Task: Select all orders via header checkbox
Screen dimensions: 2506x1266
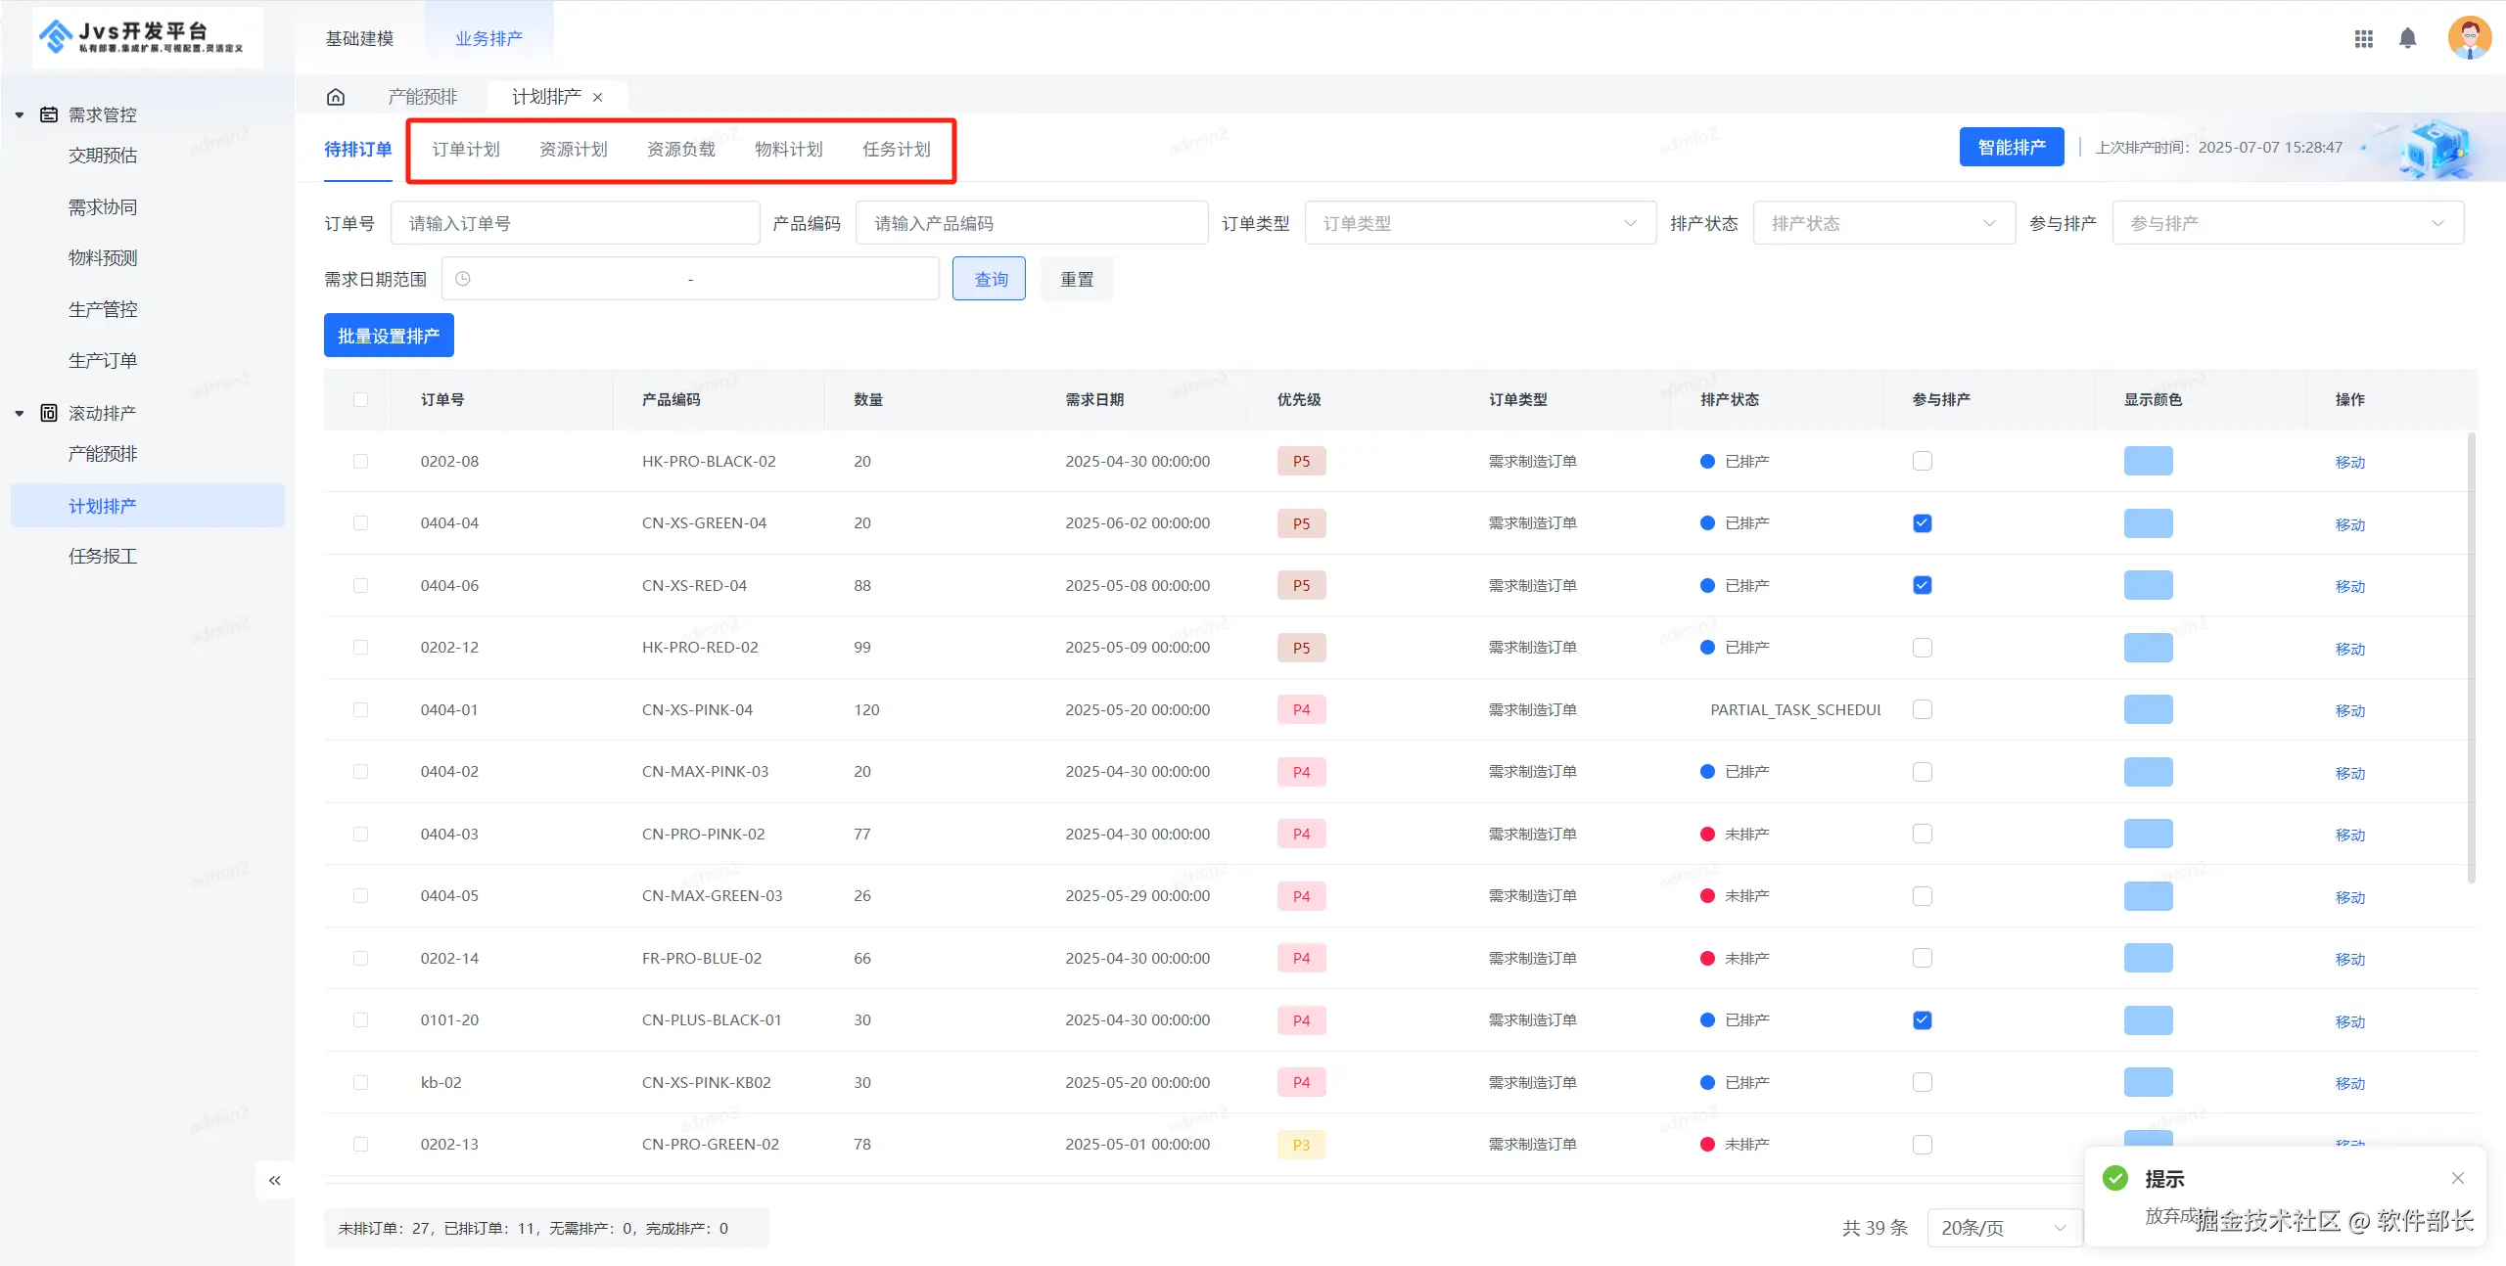Action: click(x=360, y=399)
